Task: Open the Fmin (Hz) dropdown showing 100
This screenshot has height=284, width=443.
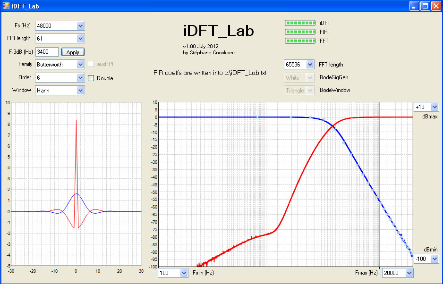Action: [x=173, y=273]
